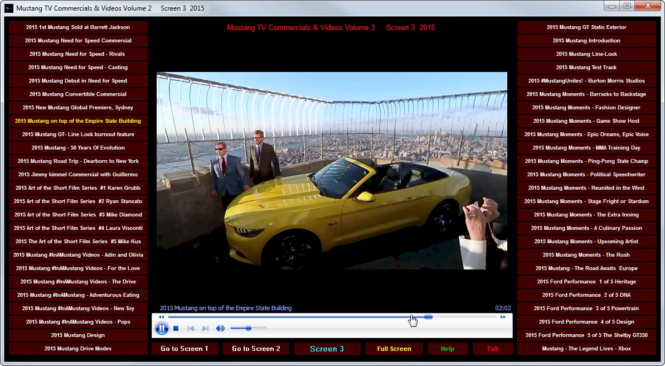
Task: Go to Screen 2
Action: point(256,349)
